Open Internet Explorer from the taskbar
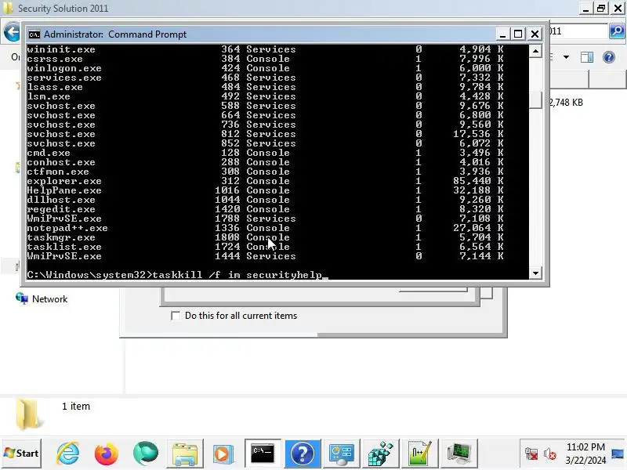The width and height of the screenshot is (627, 470). click(x=68, y=454)
